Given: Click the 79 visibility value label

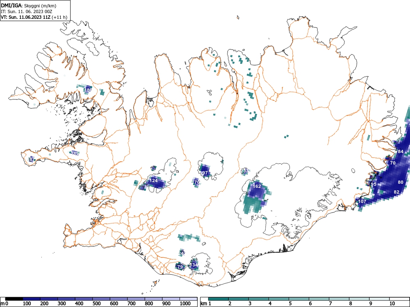Looking at the screenshot, I should [180, 267].
